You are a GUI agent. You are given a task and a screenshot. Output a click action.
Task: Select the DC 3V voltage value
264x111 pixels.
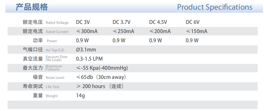[83, 22]
